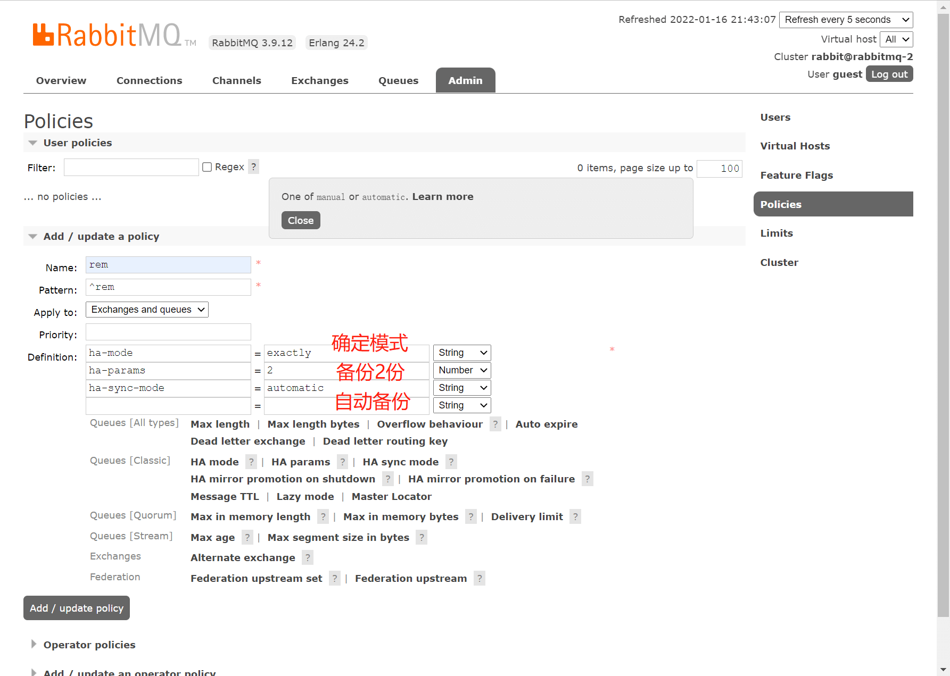Follow the Learn more link

tap(443, 196)
